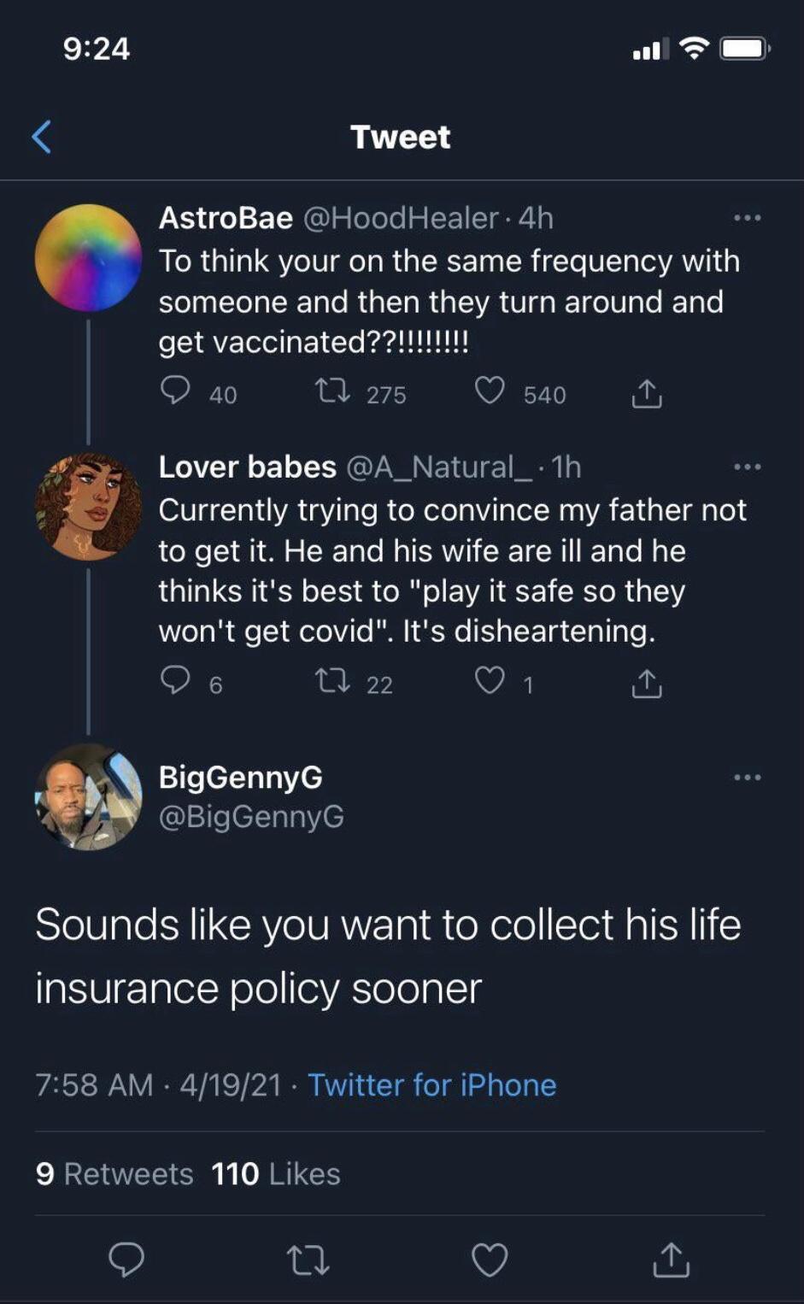The height and width of the screenshot is (1304, 804).
Task: Retweet Lover babes tweet showing 22 retweets
Action: point(332,682)
